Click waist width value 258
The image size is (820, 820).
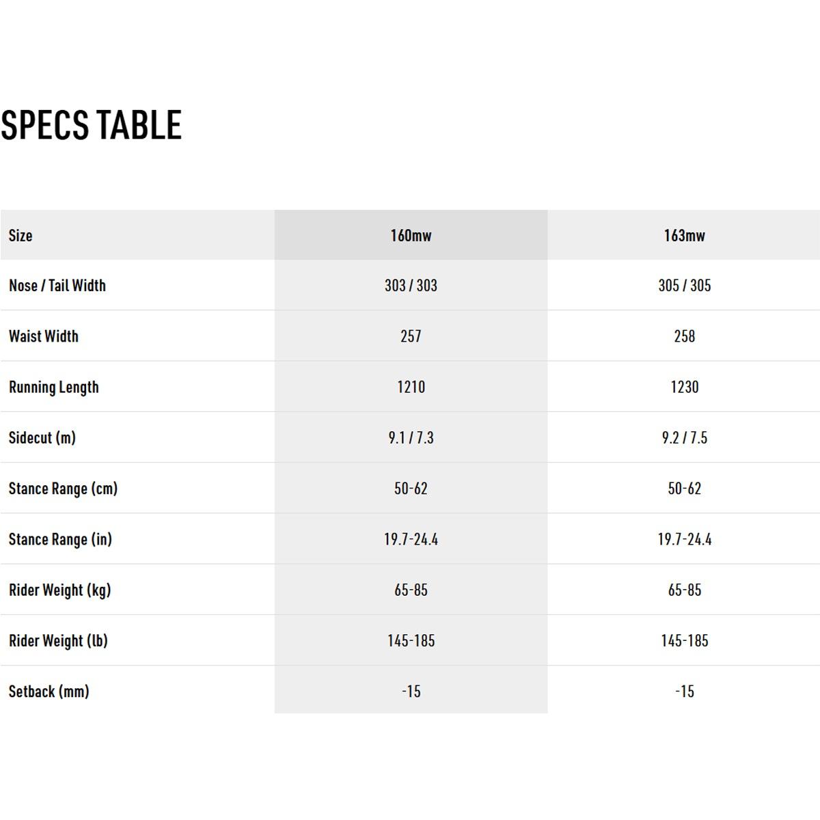click(x=684, y=336)
